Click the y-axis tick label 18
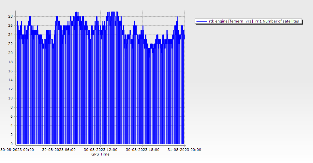 coord(10,62)
